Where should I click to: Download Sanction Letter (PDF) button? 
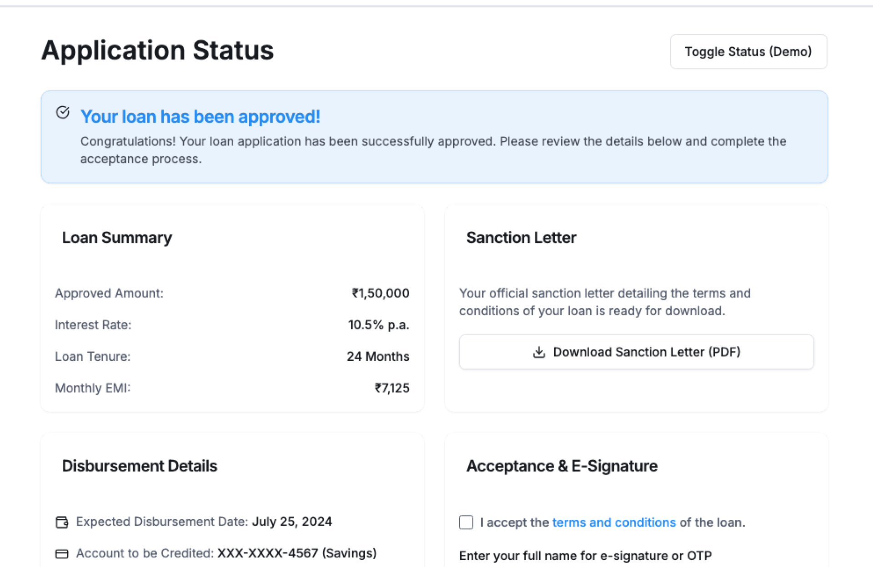(x=636, y=352)
